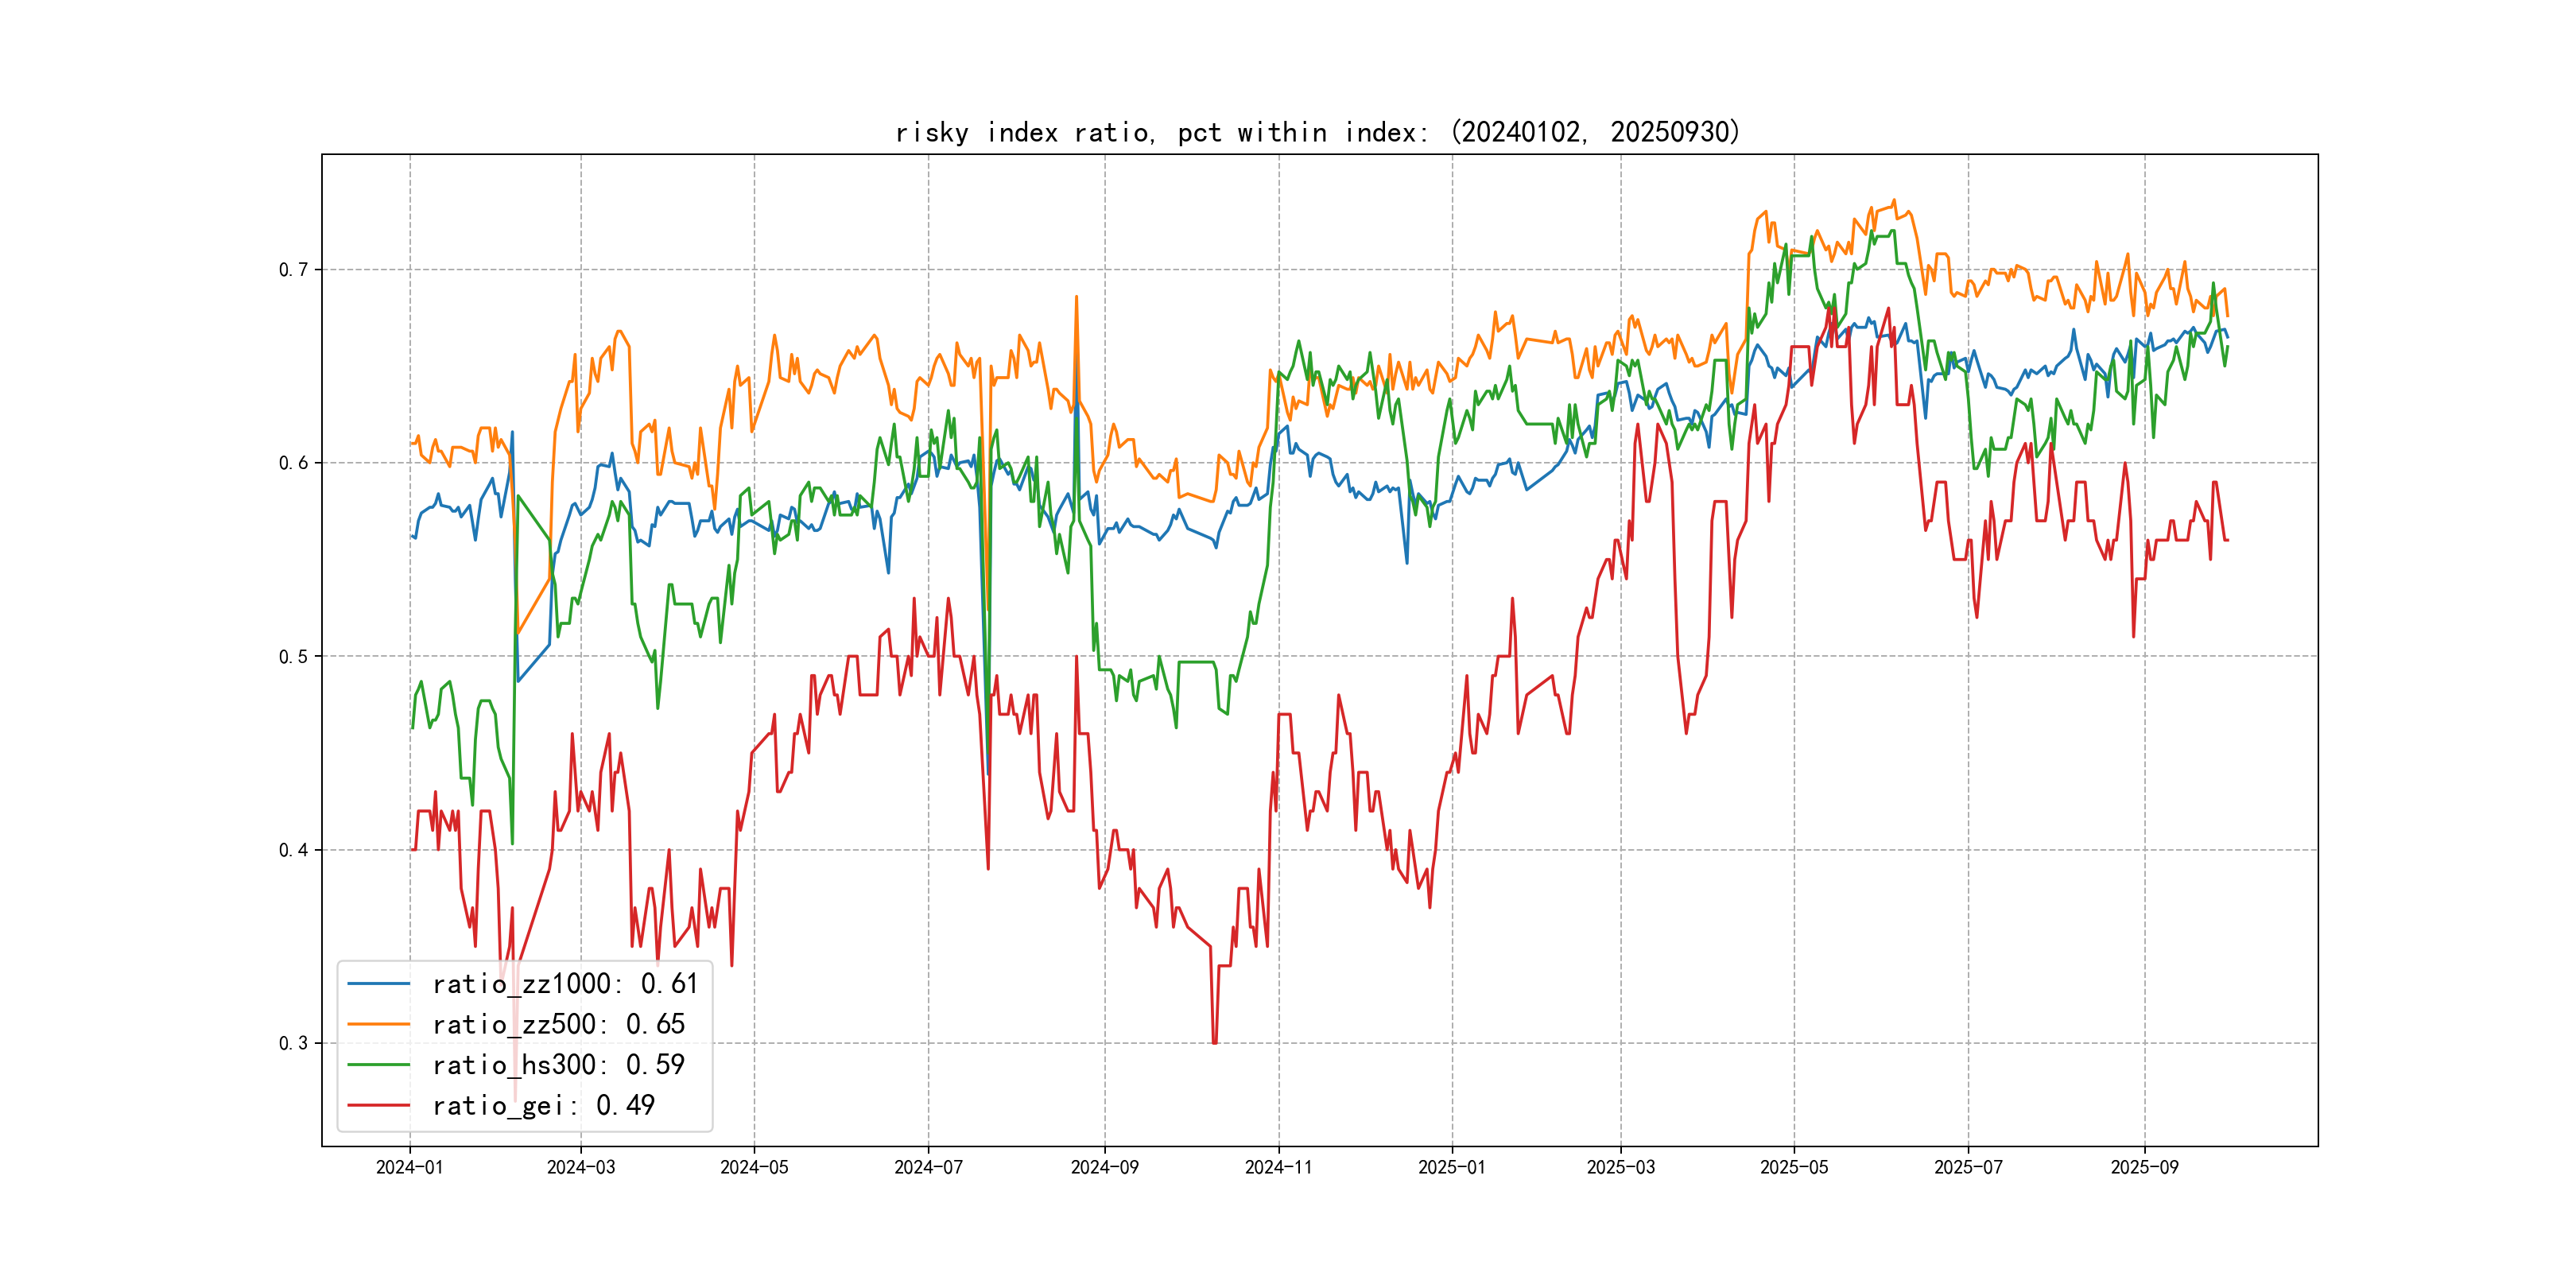Click the red legend line swatch
This screenshot has height=1288, width=2576.
click(378, 1105)
